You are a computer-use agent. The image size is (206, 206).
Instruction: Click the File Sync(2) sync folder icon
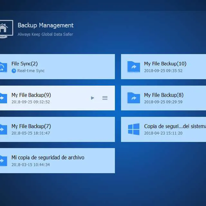[x=3, y=67]
